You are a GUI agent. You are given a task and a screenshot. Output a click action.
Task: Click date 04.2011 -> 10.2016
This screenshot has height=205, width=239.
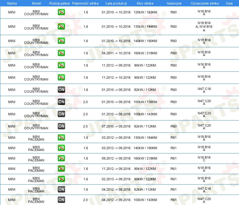pos(116,53)
